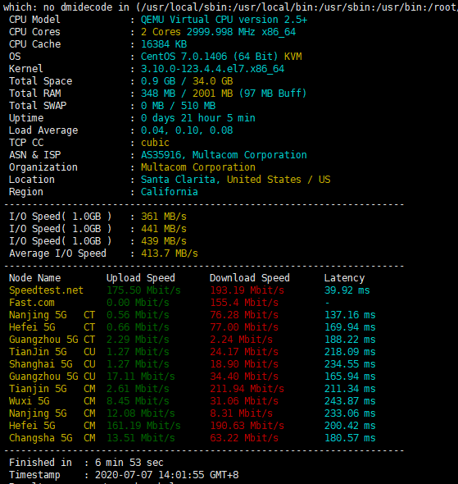Click the Finished in value 6 min 53 sec
This screenshot has width=458, height=484.
coord(129,463)
